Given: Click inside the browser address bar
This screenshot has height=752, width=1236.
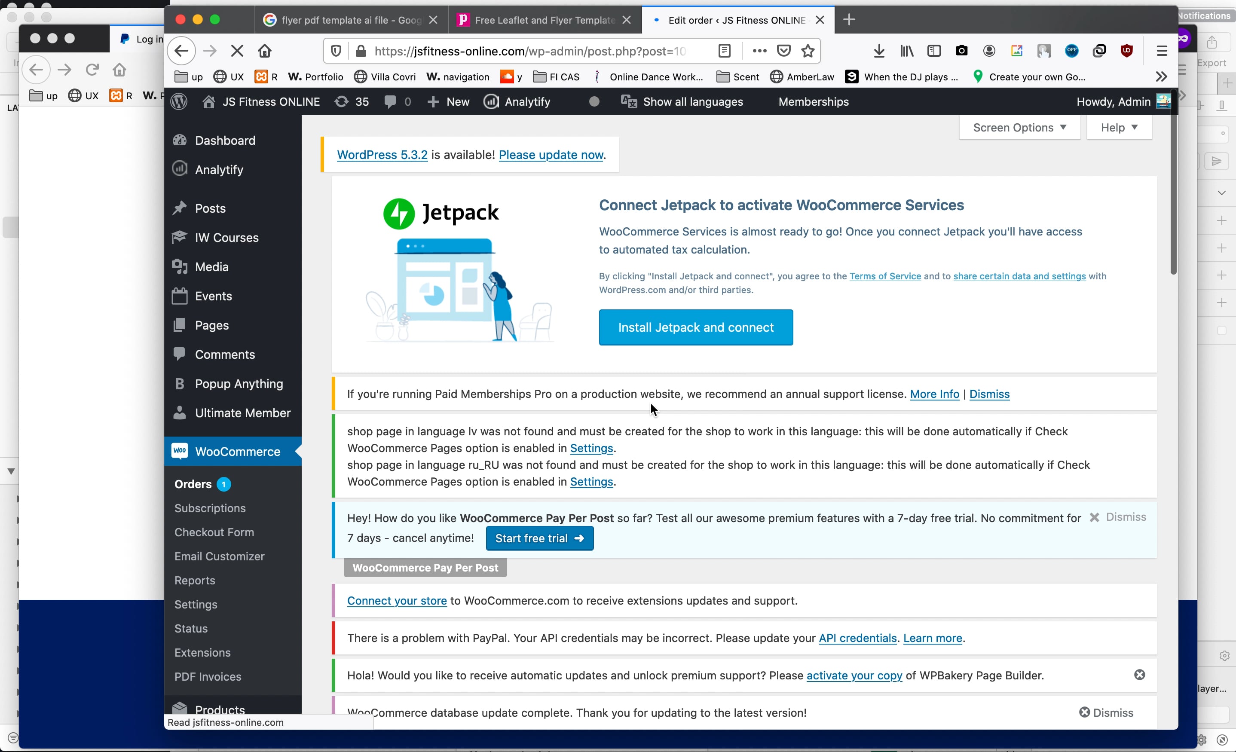Looking at the screenshot, I should [527, 51].
